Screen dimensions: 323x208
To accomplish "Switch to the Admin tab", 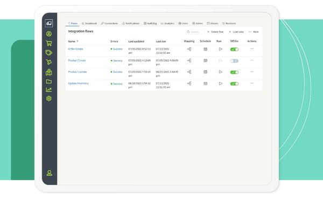I will pos(198,23).
